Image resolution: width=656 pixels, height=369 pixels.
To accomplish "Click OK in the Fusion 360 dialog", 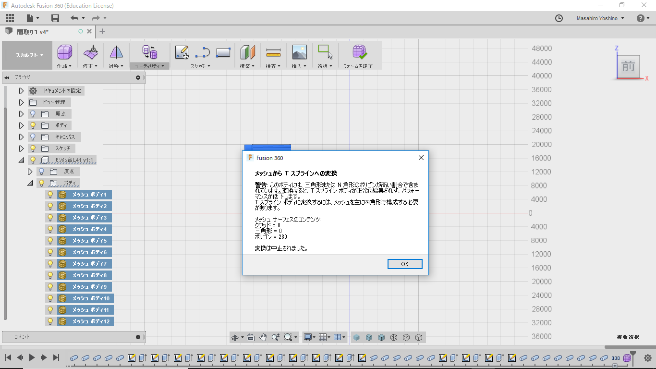I will tap(405, 264).
